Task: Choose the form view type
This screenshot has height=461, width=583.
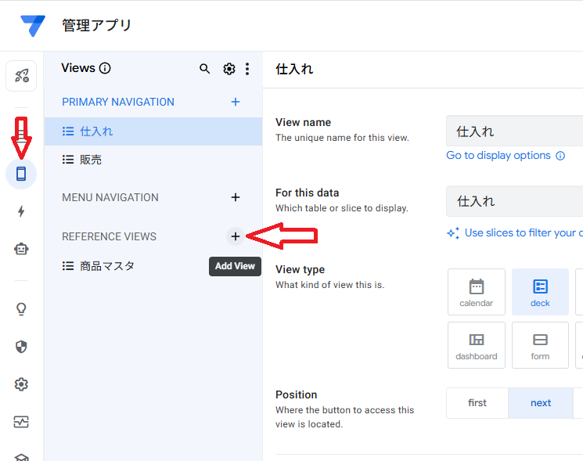Action: (540, 345)
